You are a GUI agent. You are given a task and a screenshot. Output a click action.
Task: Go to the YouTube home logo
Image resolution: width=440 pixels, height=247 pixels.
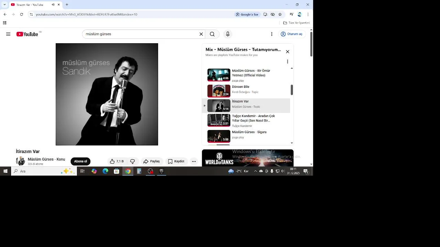(x=27, y=34)
